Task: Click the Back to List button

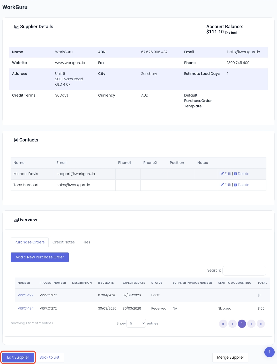Action: pos(49,357)
